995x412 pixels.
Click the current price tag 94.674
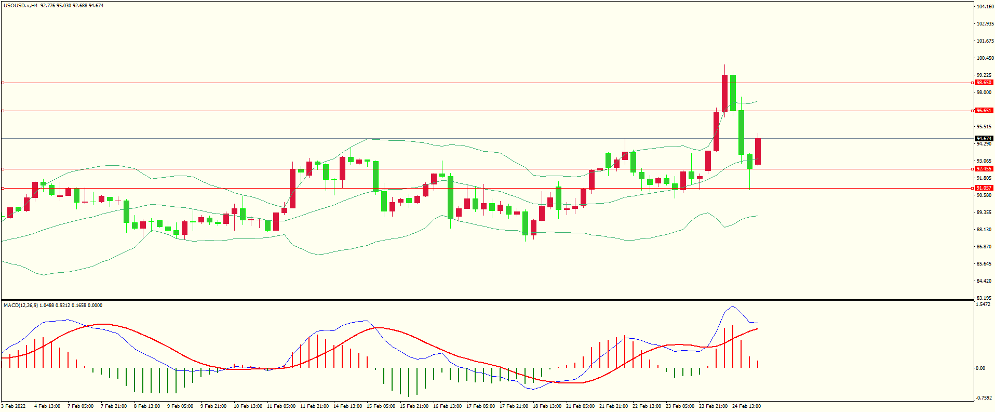tap(984, 139)
